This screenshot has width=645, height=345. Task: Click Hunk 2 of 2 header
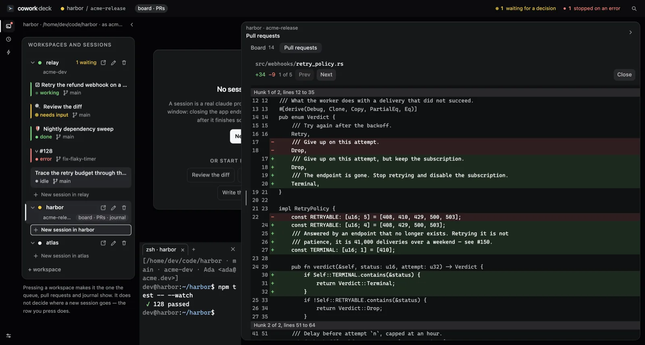click(445, 325)
